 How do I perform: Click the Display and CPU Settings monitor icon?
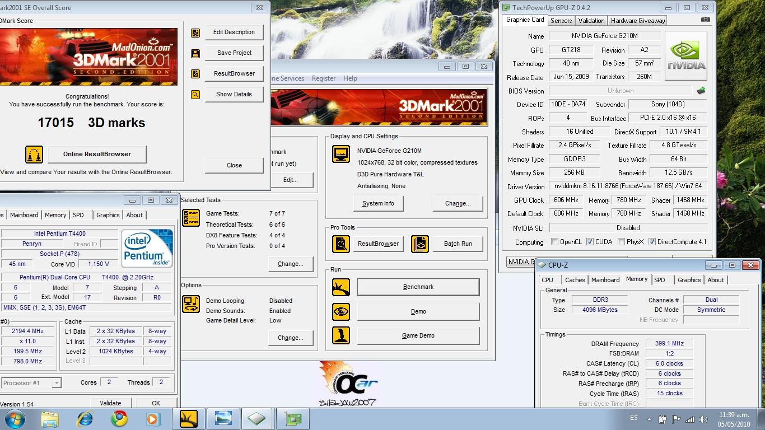click(x=341, y=154)
